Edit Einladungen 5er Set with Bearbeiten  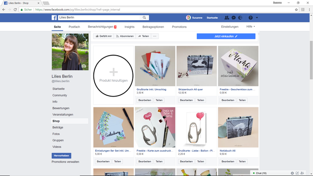(103, 162)
